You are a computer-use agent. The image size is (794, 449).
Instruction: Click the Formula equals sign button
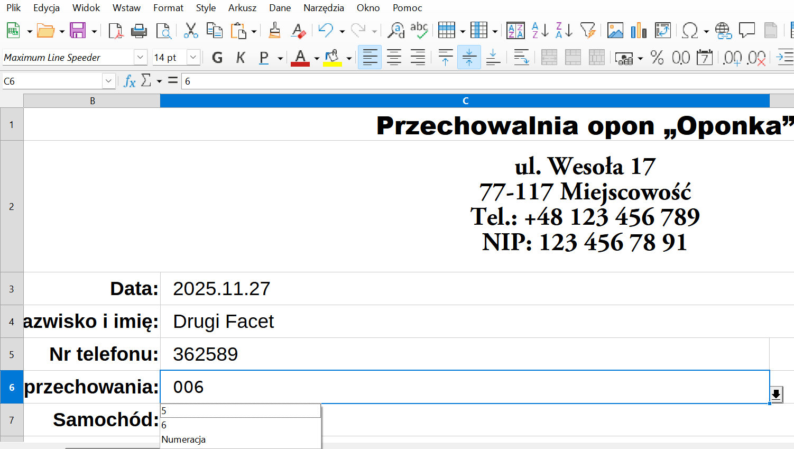pos(172,81)
